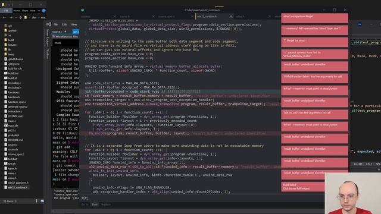
Task: Click "'!' illegal for struct" error
Action: pos(315,42)
